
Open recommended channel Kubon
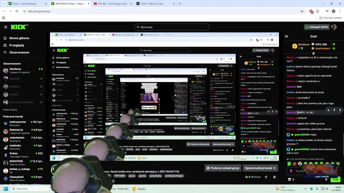point(23,155)
